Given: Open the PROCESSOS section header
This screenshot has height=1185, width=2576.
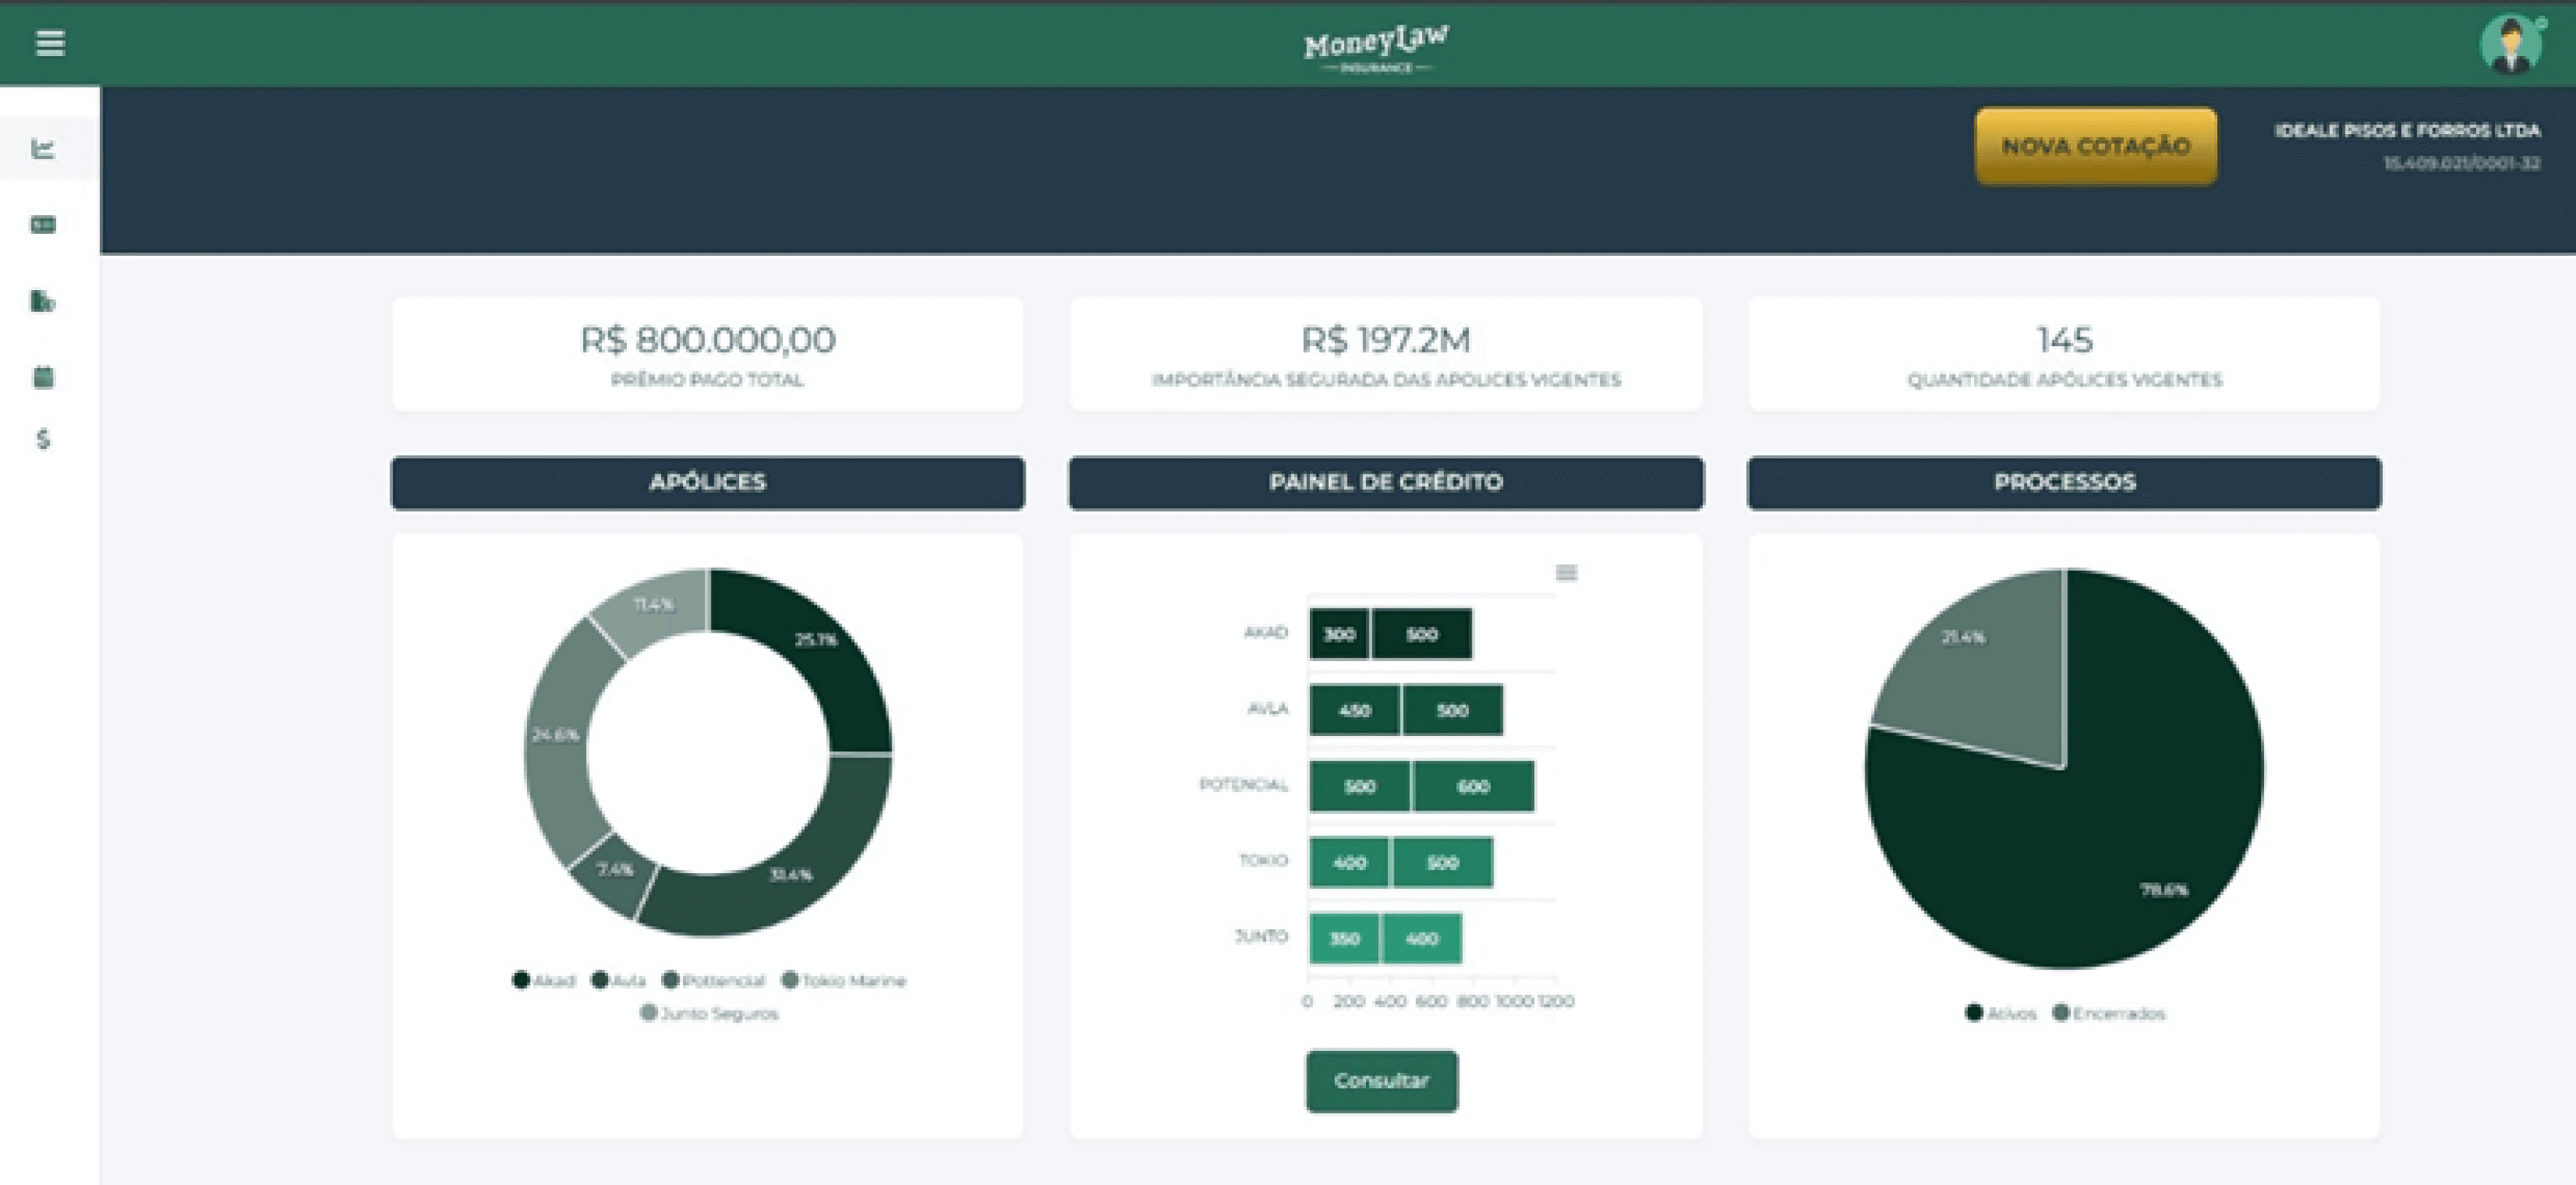Looking at the screenshot, I should (x=2064, y=483).
